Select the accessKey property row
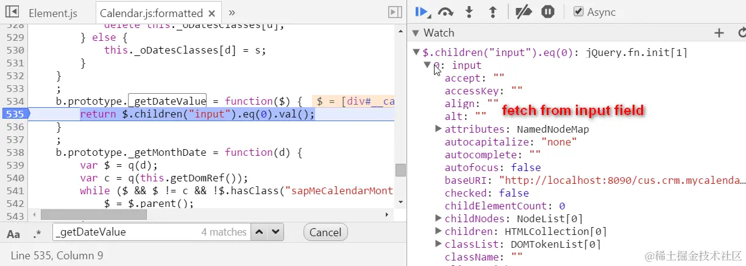Screen dimensions: 746x266 (x=483, y=91)
